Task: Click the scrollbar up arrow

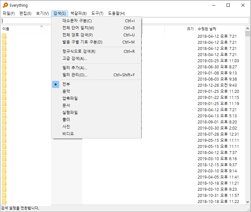Action: 247,28
